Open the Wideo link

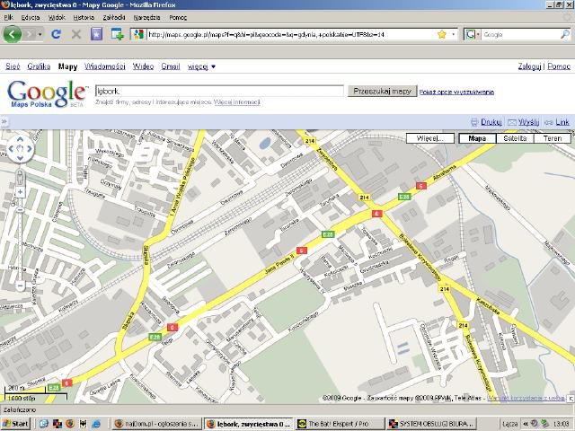[143, 66]
